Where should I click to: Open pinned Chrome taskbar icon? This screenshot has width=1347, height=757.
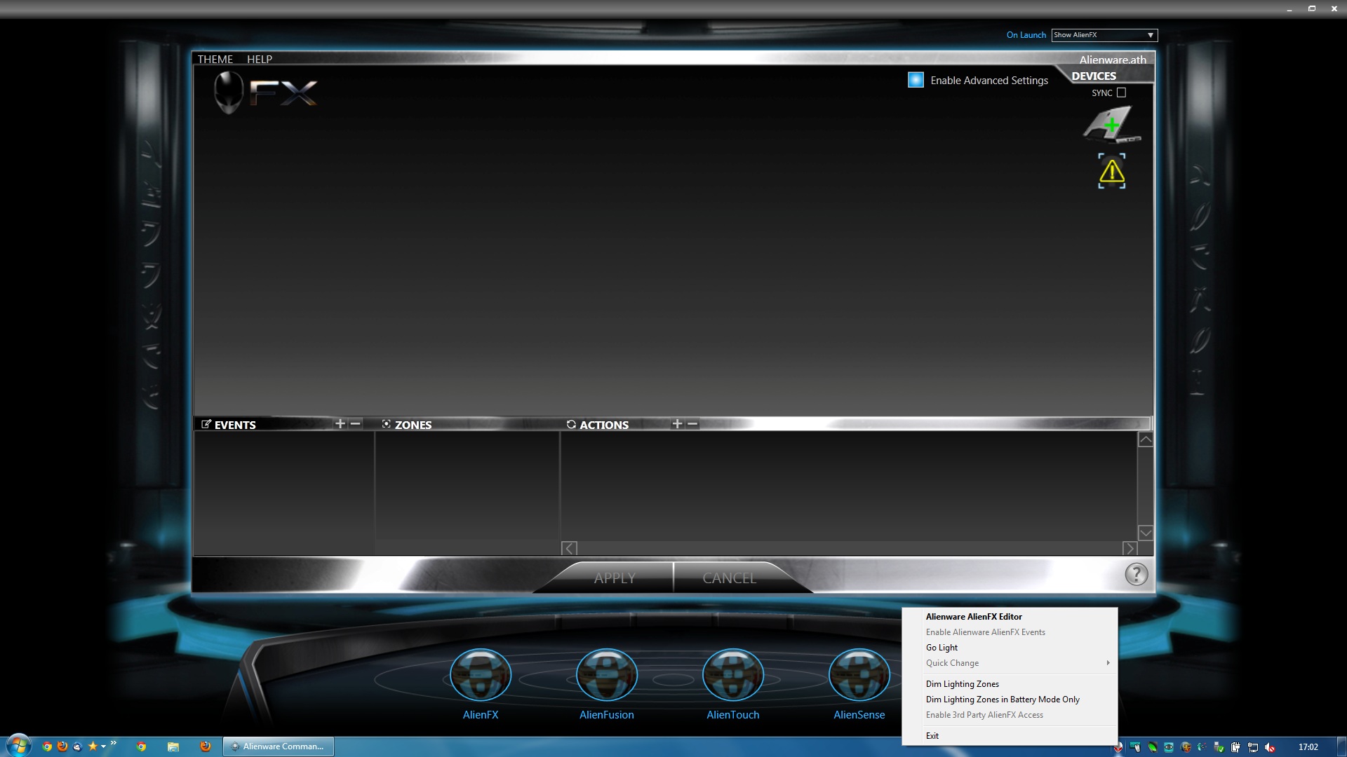tap(141, 746)
